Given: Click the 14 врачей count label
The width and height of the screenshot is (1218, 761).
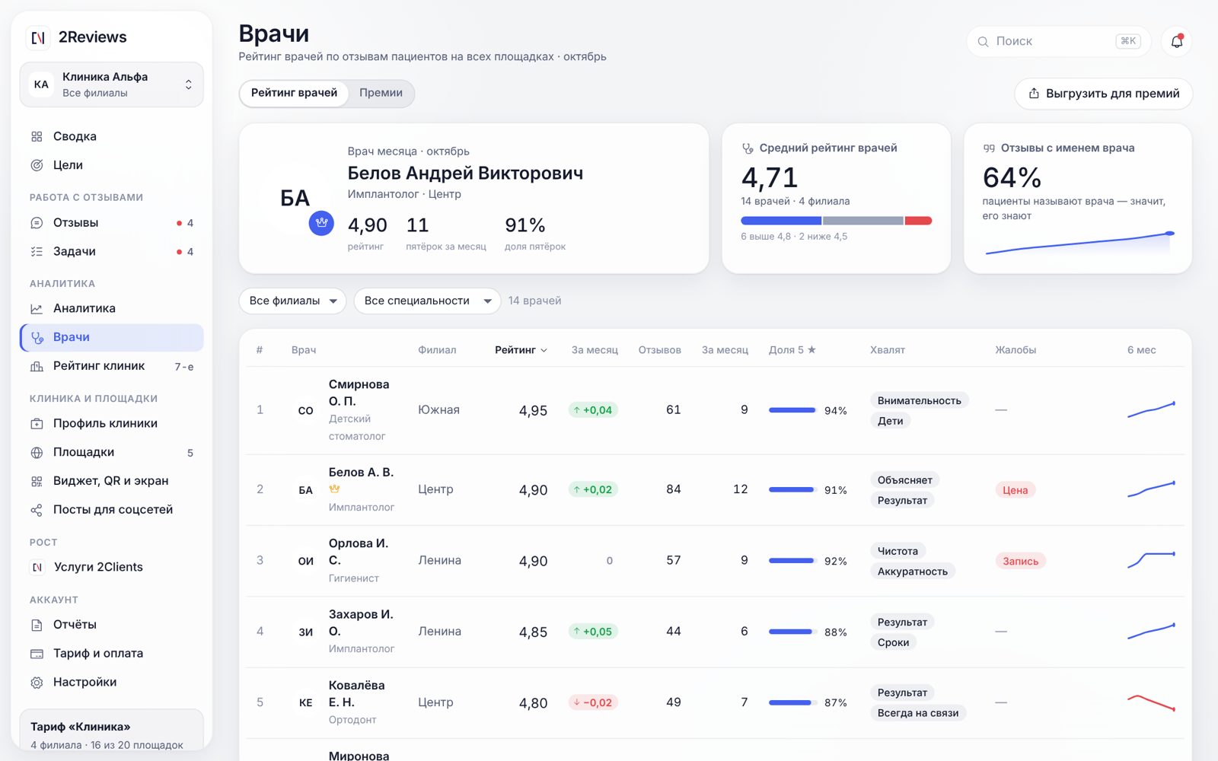Looking at the screenshot, I should [534, 301].
